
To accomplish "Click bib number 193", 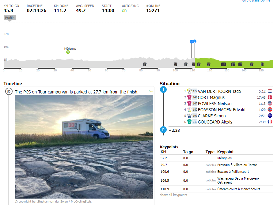I will [195, 116].
